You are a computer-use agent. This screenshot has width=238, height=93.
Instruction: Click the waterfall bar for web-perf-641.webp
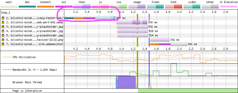[x=132, y=22]
